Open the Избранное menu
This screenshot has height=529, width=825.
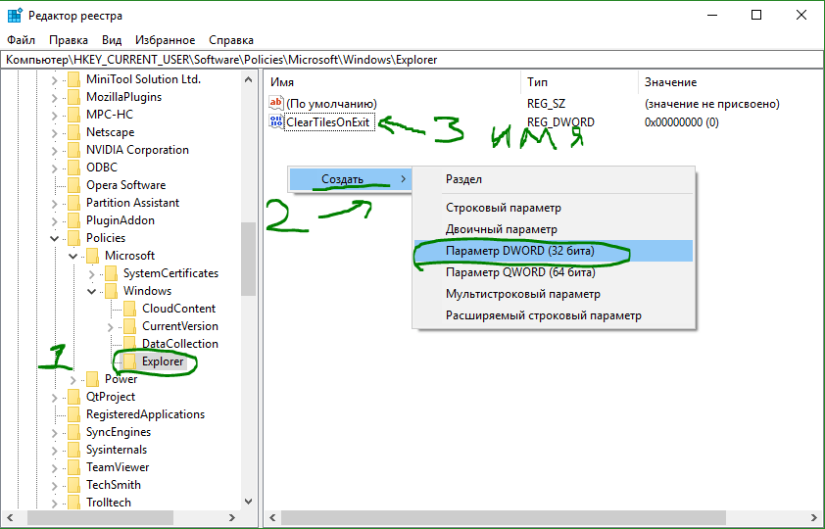point(166,40)
